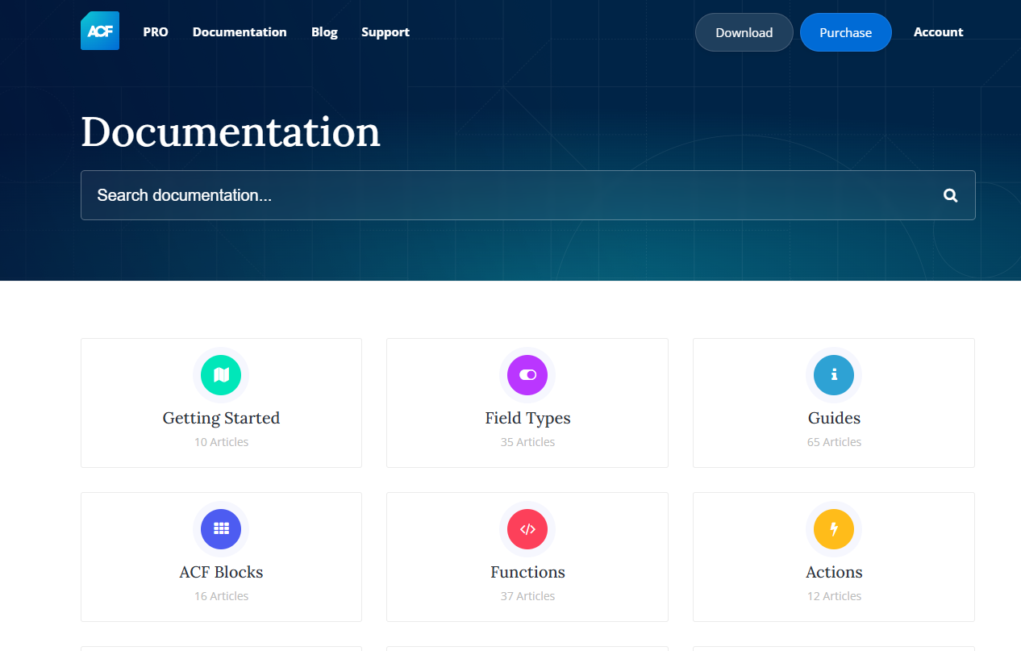
Task: Select the Field Types heading link
Action: (527, 418)
